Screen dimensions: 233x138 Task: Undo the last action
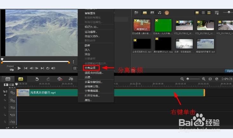point(37,79)
